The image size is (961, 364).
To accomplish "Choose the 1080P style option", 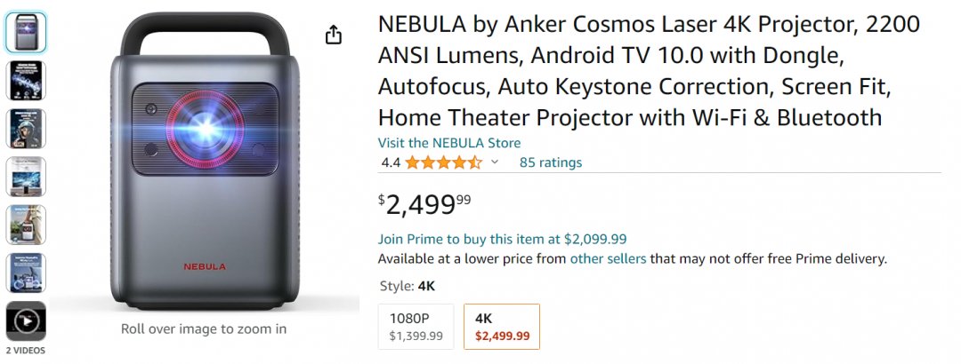I will click(x=416, y=327).
